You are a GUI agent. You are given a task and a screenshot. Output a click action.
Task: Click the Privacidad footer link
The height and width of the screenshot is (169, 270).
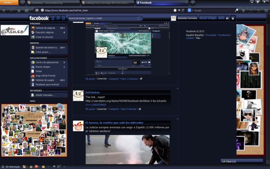tap(211, 35)
